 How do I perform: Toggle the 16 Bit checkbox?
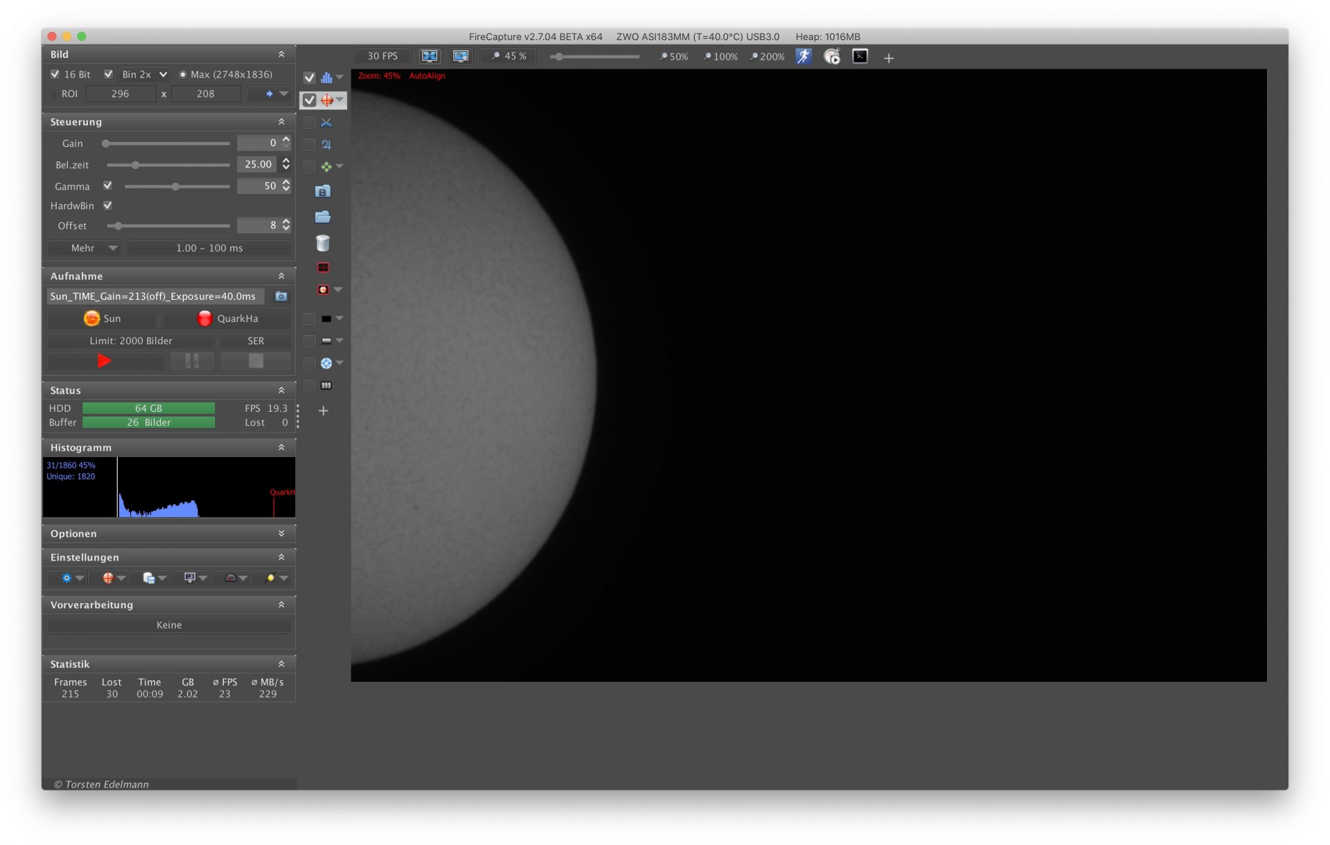55,74
